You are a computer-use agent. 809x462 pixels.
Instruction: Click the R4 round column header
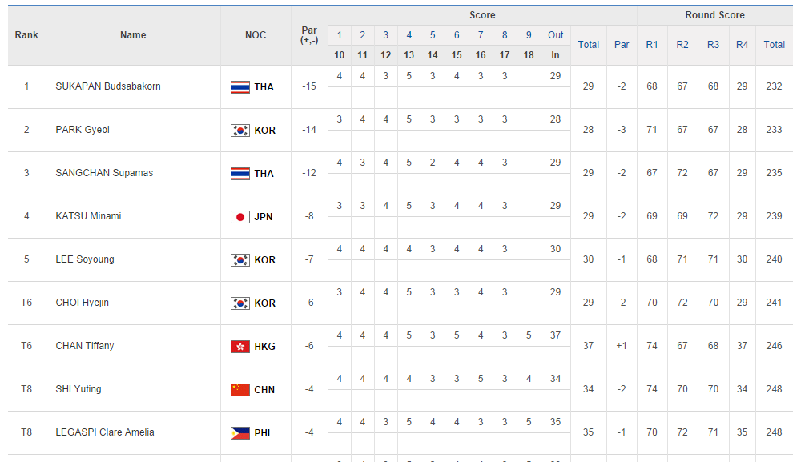743,45
